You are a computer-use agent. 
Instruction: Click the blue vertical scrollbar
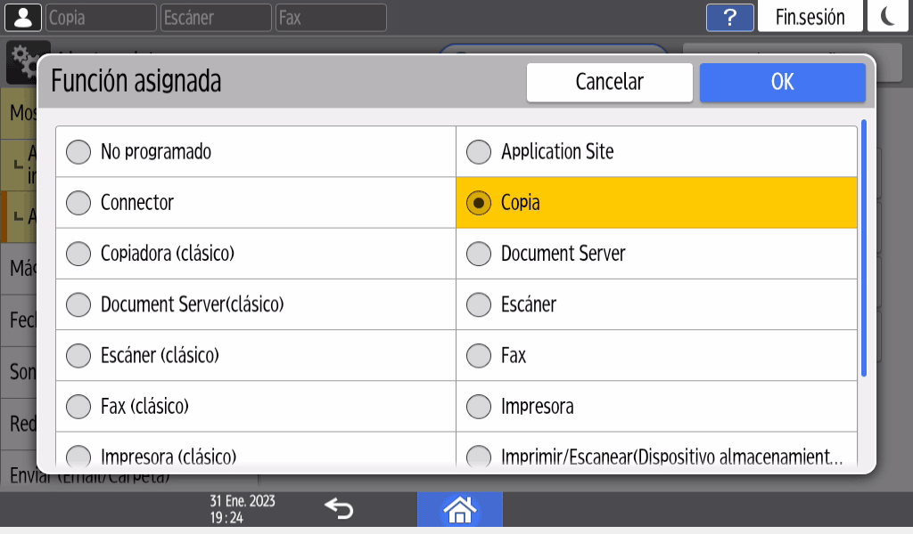863,249
